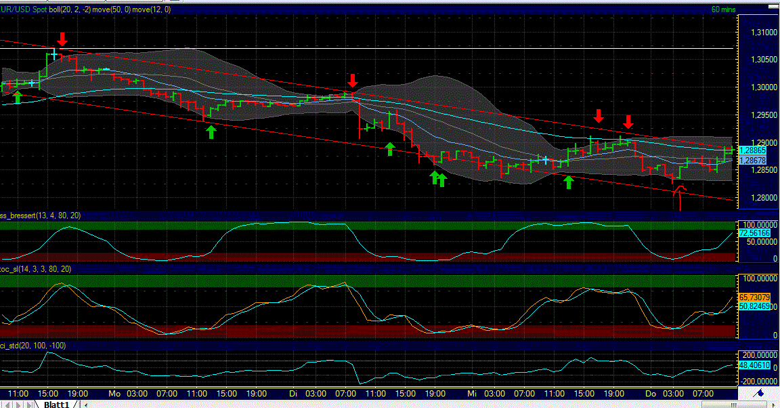Click the blue flag marker icon

point(758,394)
